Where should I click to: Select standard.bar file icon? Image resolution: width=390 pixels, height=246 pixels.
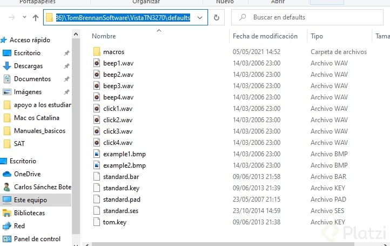[97, 177]
